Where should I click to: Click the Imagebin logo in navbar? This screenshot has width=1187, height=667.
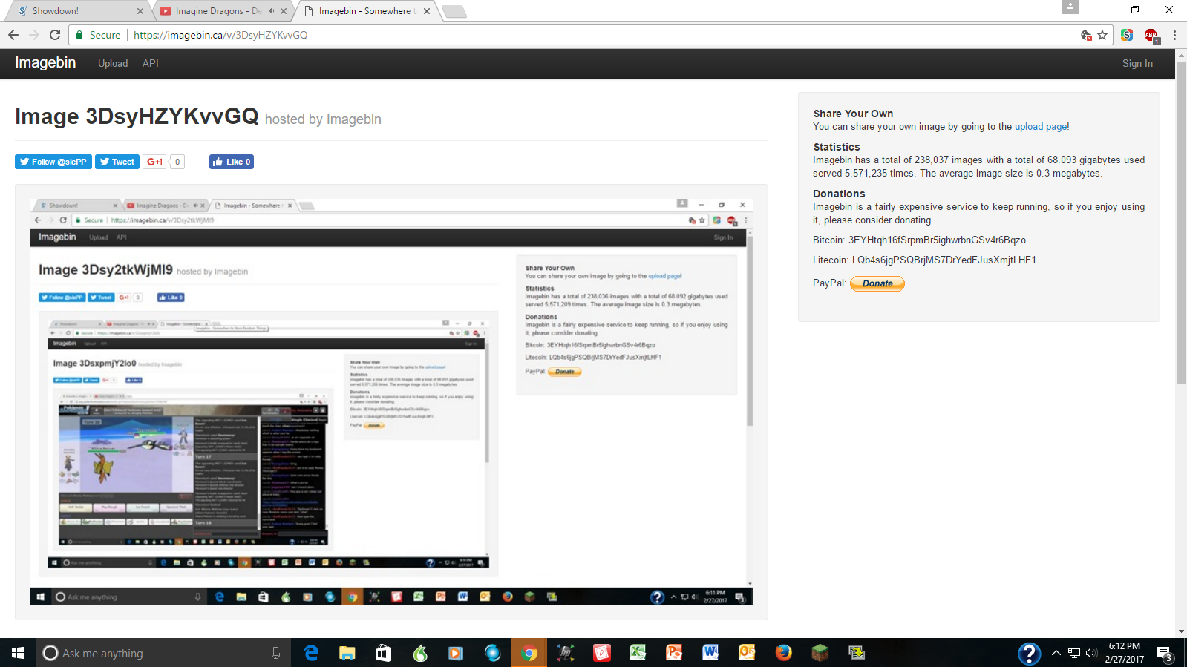[x=45, y=63]
